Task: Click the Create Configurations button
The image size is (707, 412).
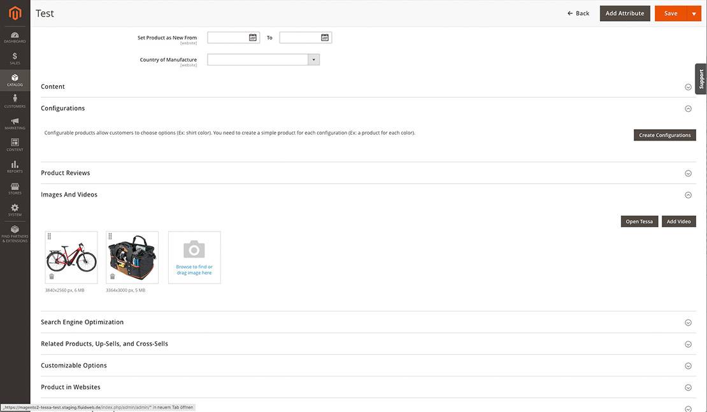Action: click(x=664, y=135)
